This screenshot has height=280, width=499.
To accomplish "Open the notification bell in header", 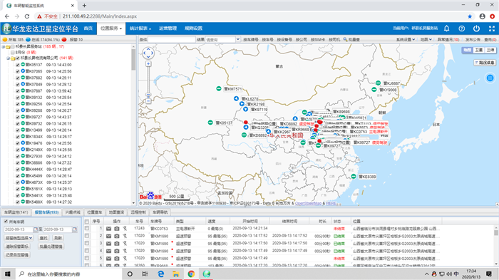I will (446, 28).
